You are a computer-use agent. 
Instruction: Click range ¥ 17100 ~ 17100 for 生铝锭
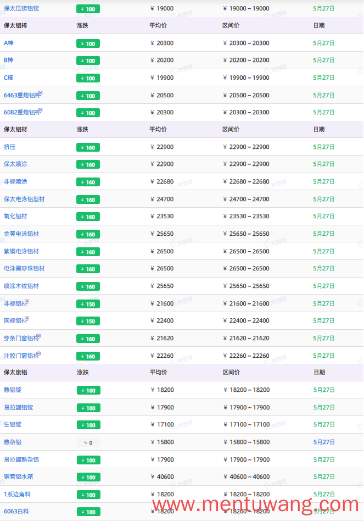pos(247,424)
